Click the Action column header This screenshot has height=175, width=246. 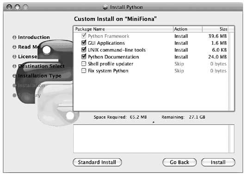(188, 29)
